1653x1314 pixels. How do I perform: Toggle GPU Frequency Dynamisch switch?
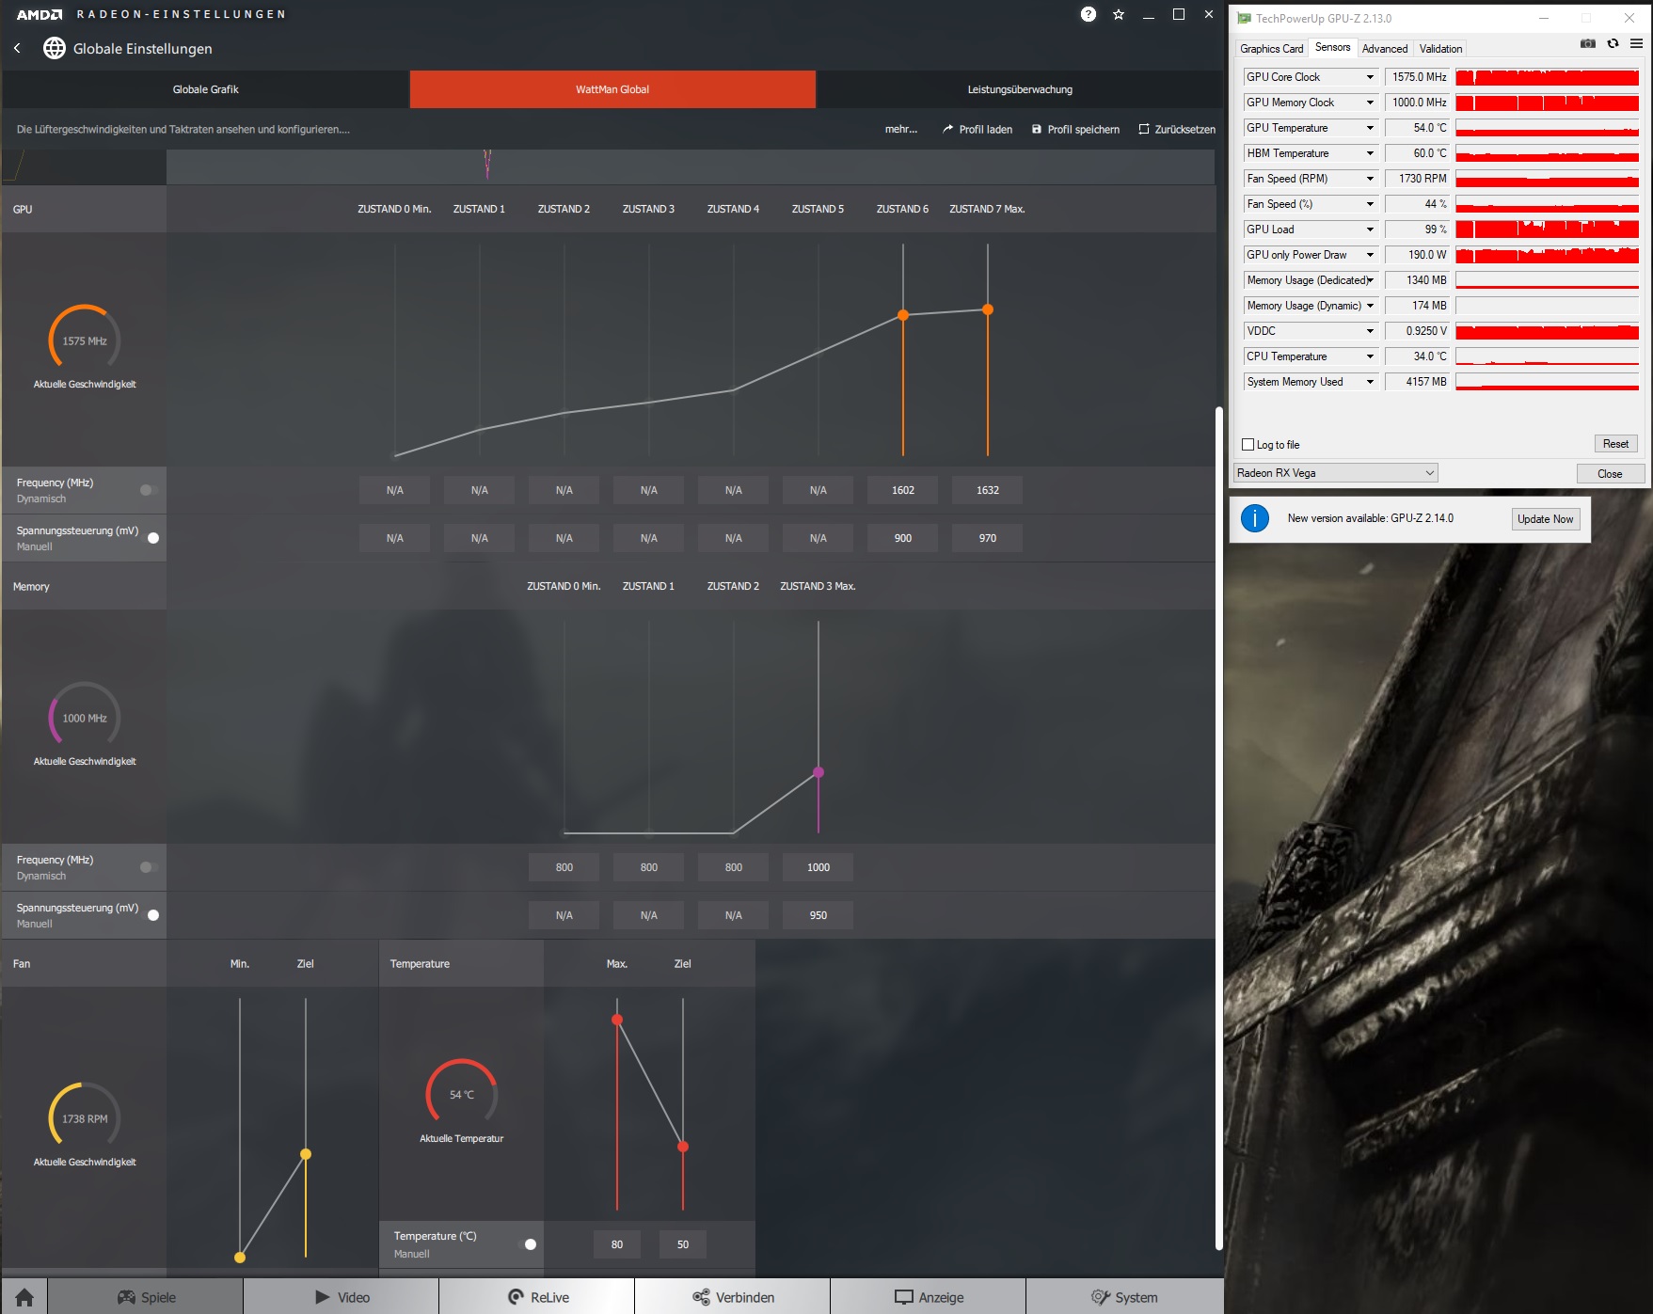pyautogui.click(x=149, y=490)
